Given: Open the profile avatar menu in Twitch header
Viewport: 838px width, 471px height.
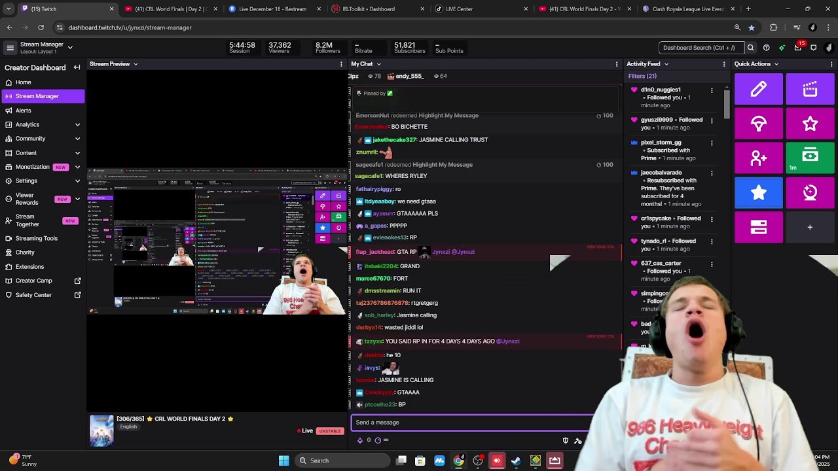Looking at the screenshot, I should pos(829,48).
